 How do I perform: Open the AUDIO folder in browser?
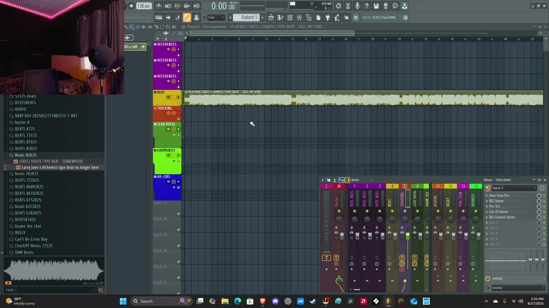pos(20,109)
